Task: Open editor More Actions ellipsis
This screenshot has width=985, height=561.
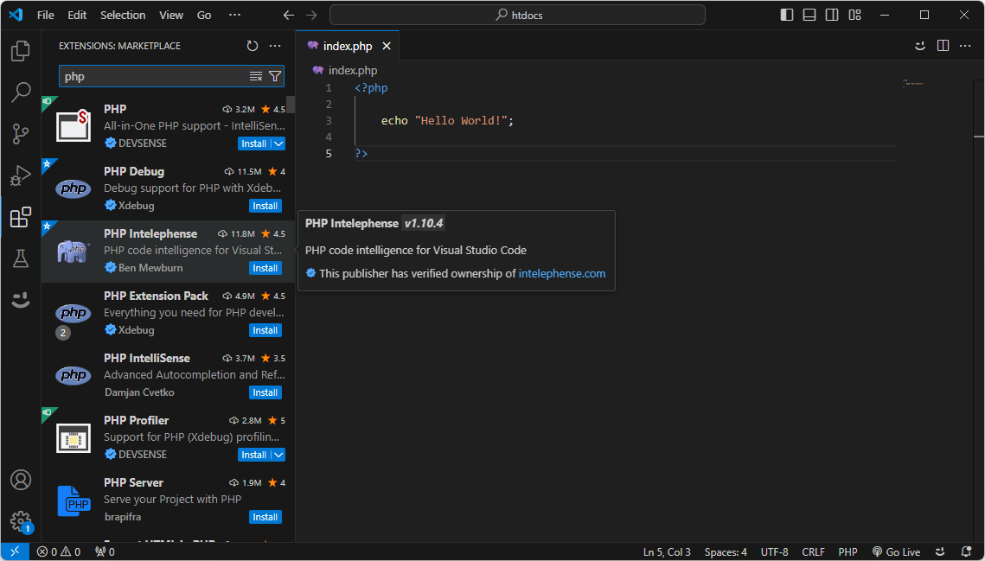Action: tap(965, 46)
